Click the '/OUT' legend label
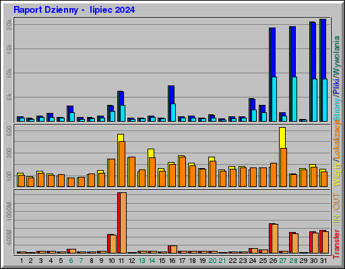 pos(336,202)
